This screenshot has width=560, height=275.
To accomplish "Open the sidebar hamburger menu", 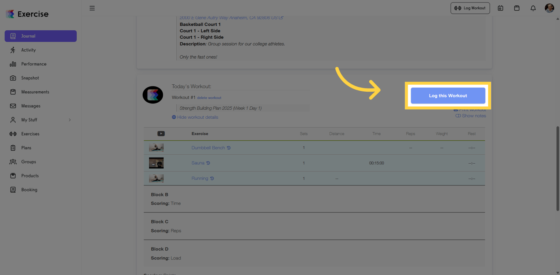I will pyautogui.click(x=92, y=8).
